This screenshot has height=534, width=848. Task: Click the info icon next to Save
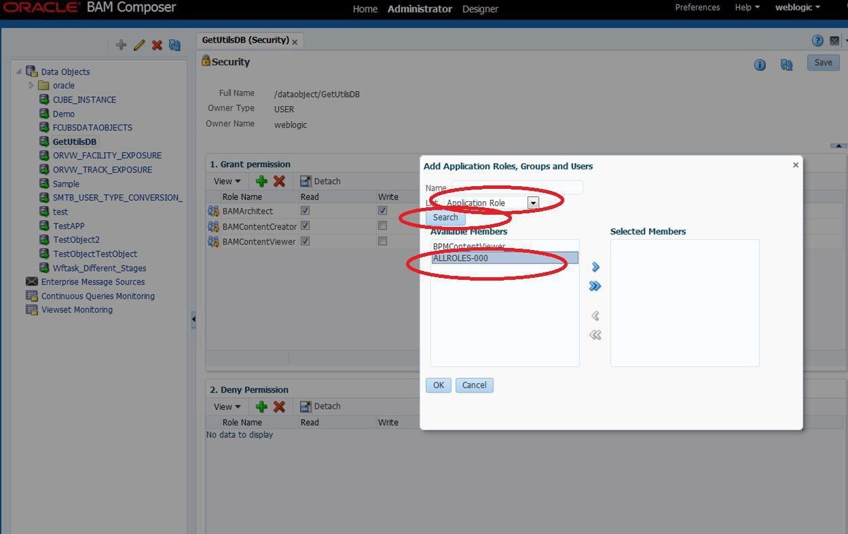point(760,65)
